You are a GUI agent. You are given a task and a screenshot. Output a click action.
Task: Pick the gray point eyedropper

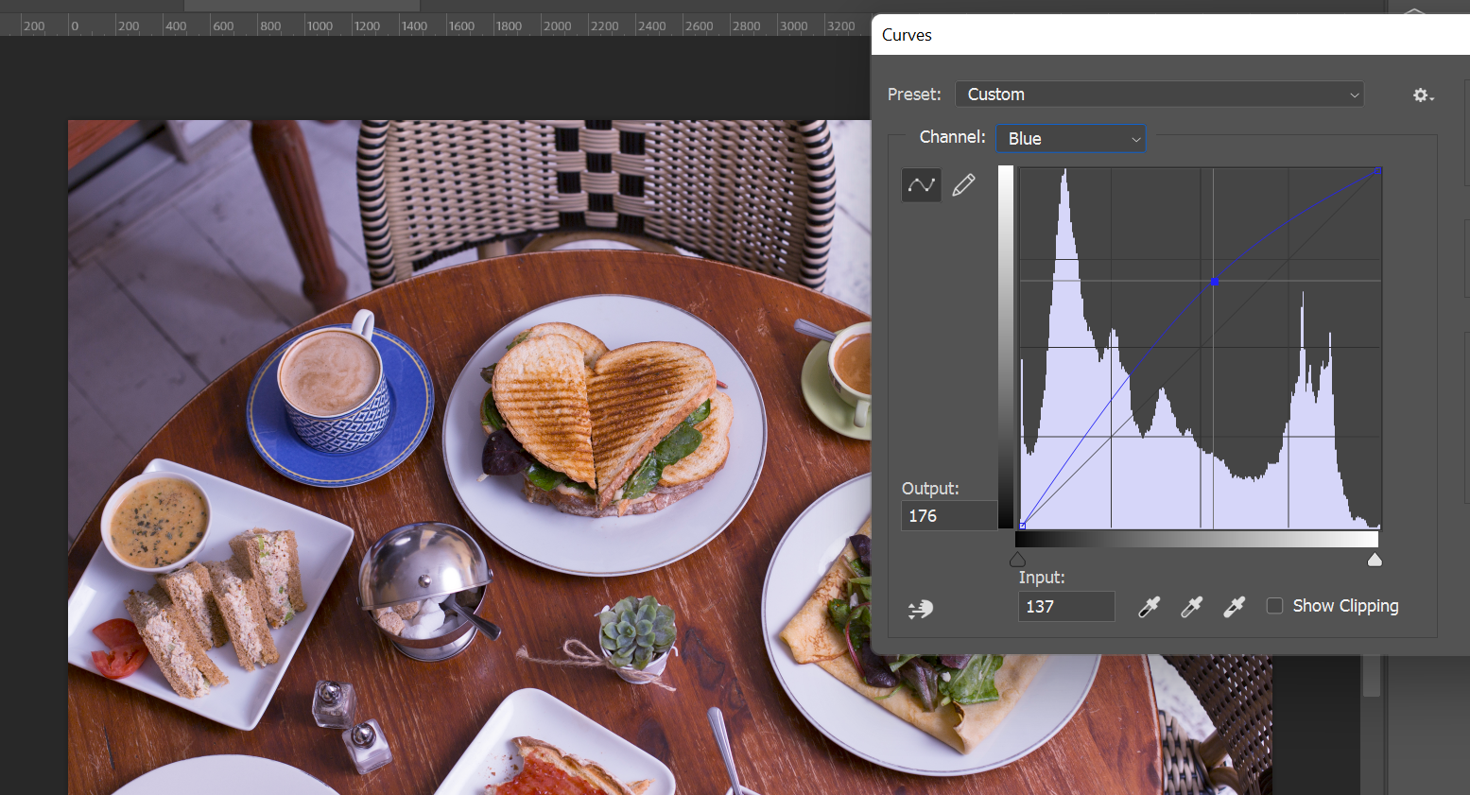[1191, 607]
